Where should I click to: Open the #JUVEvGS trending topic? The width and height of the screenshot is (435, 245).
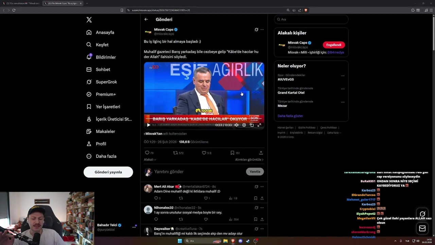click(286, 79)
